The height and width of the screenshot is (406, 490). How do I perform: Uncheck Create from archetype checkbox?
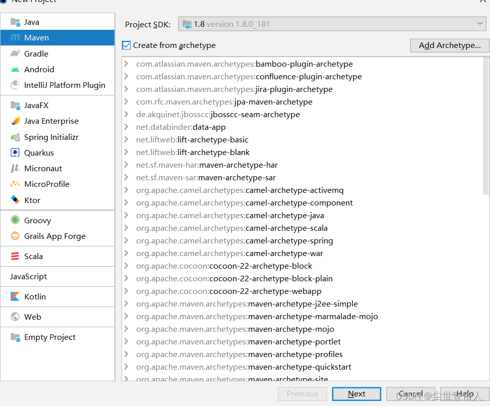(126, 45)
